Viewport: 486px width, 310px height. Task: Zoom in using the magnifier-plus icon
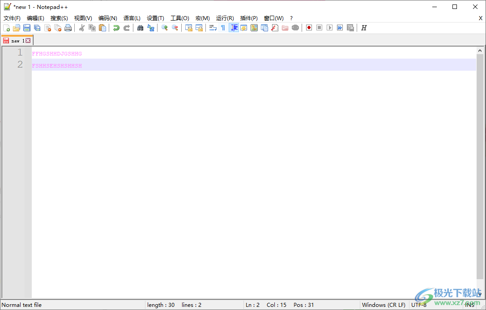tap(165, 27)
